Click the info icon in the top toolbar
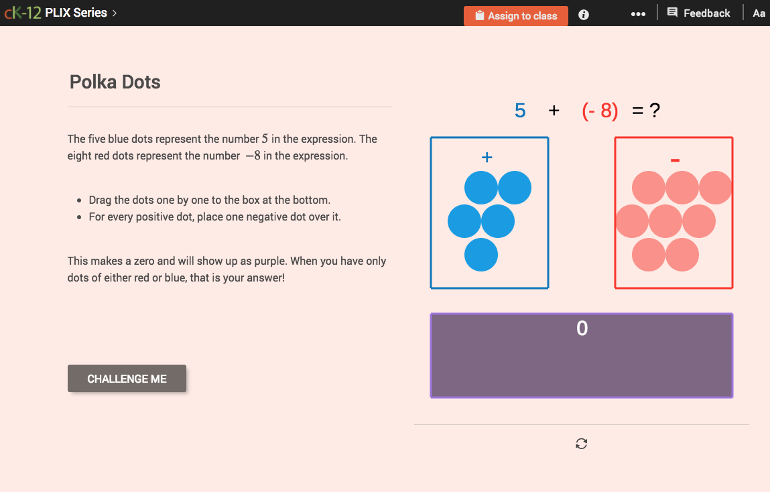 [583, 15]
